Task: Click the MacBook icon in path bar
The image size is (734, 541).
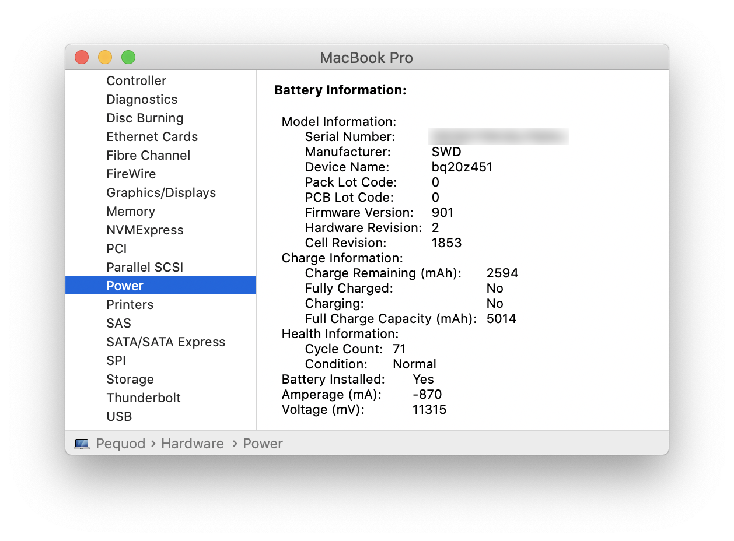Action: [x=82, y=444]
